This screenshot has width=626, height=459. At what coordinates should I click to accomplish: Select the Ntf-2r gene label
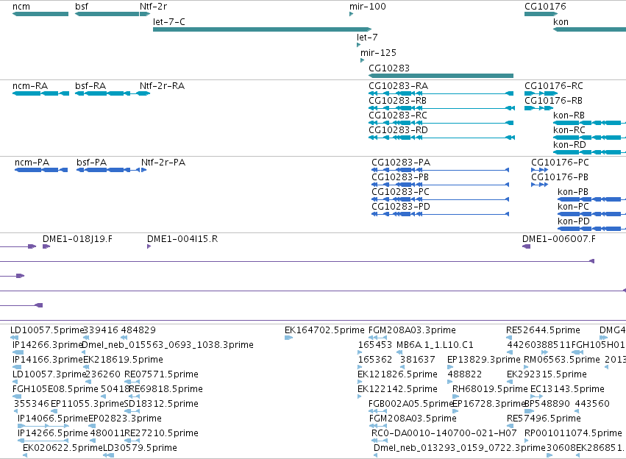coord(153,7)
